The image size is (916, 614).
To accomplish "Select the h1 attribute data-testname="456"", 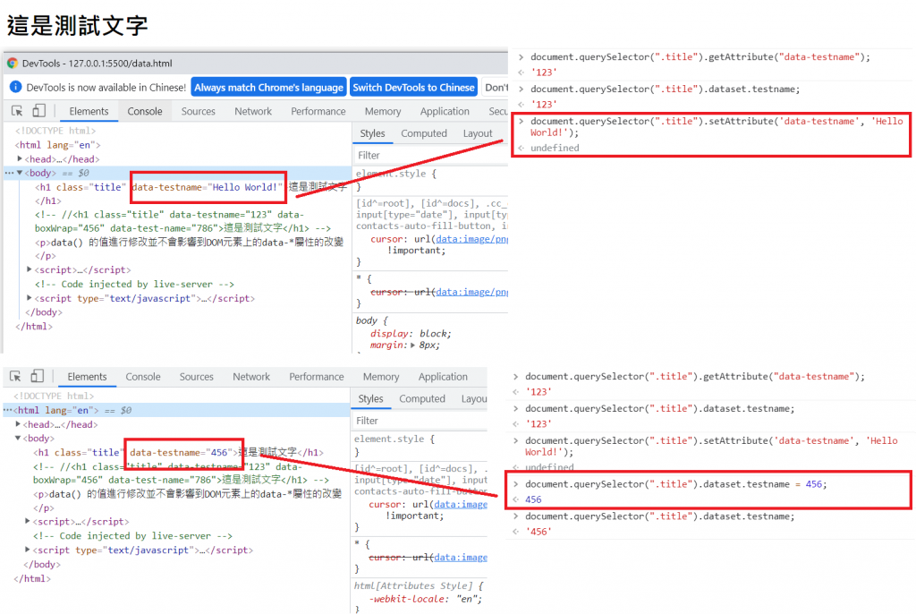I will [x=181, y=452].
